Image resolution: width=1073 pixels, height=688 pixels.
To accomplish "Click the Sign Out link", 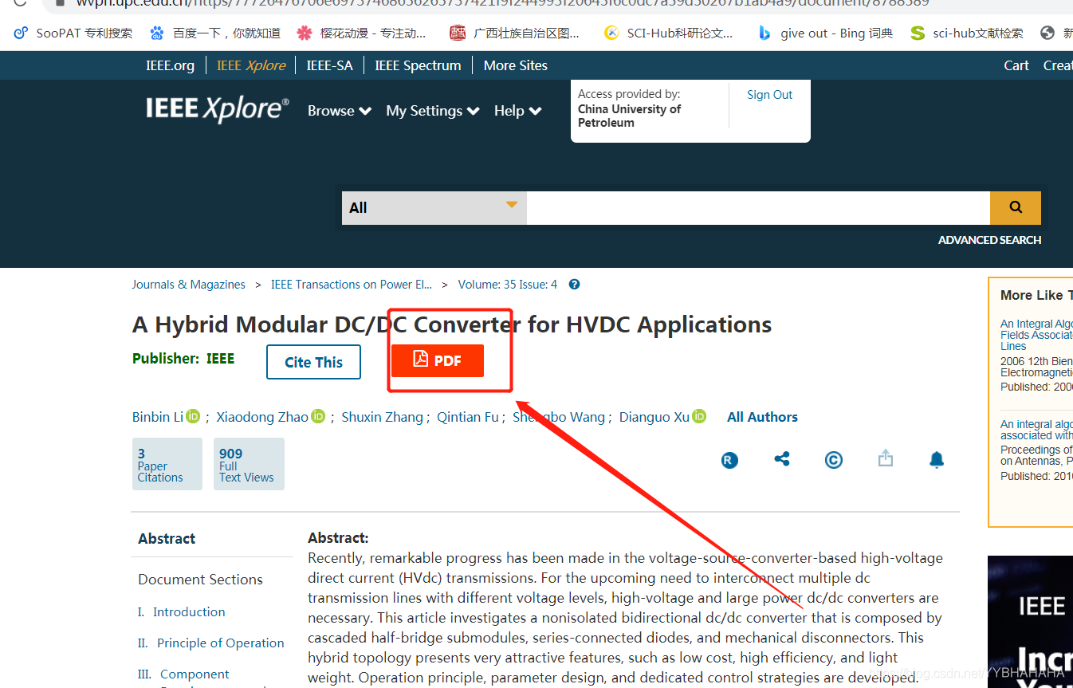I will click(x=769, y=95).
